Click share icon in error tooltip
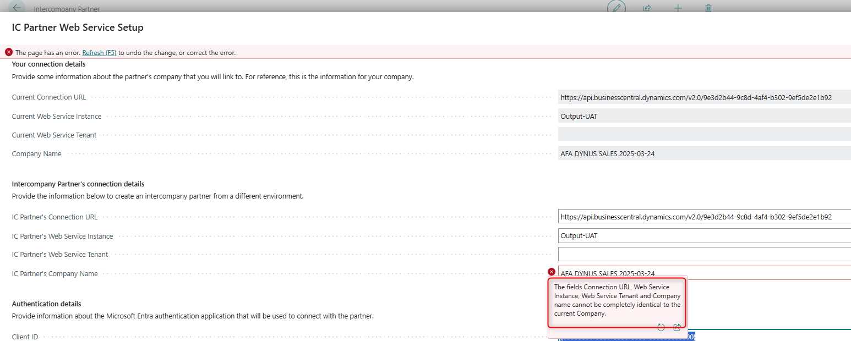851x341 pixels. tap(677, 327)
